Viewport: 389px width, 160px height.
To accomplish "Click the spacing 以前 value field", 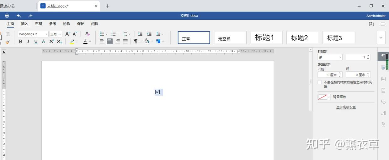I will tap(330, 75).
